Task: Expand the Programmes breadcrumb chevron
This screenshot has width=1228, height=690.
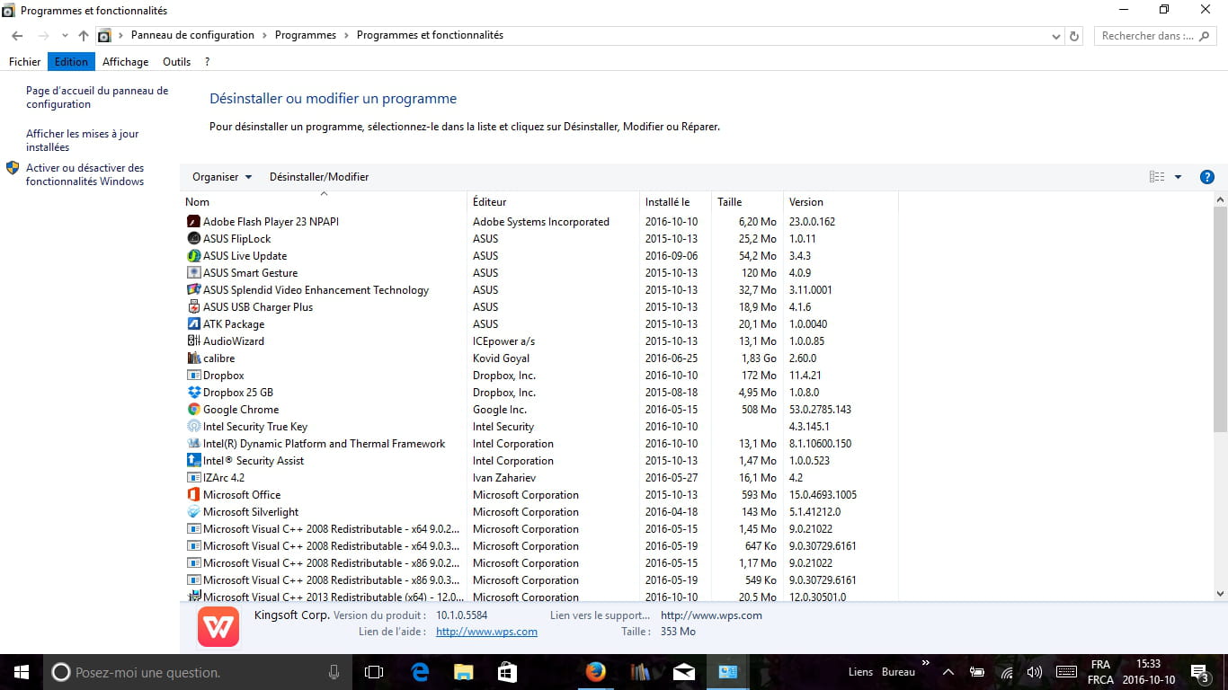Action: [x=346, y=36]
